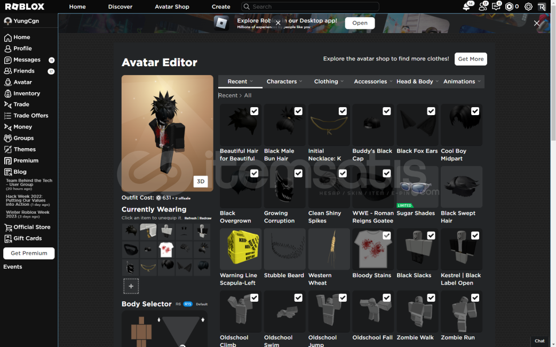Select R15 body type toggle
Viewport: 556px width, 347px height.
coord(188,304)
